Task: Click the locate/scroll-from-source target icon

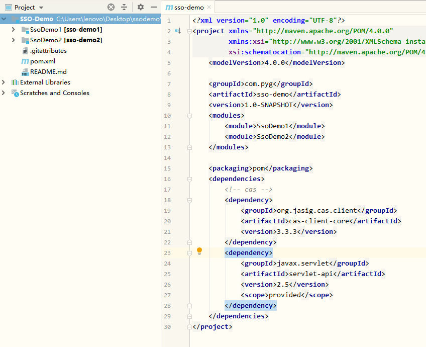Action: pos(111,7)
